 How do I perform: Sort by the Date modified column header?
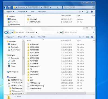pyautogui.click(x=66, y=41)
